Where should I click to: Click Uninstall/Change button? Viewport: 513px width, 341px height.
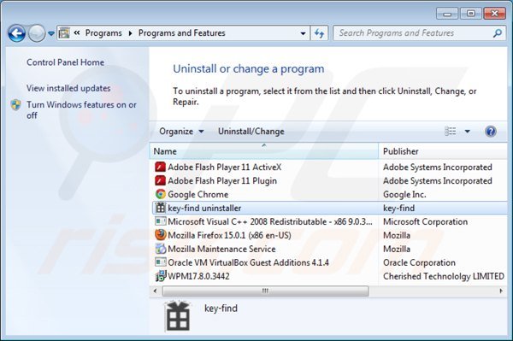tap(251, 132)
